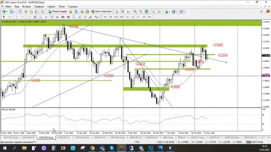Switch to GBPUSD,Daily chart tab
271x152 pixels.
(x=118, y=138)
